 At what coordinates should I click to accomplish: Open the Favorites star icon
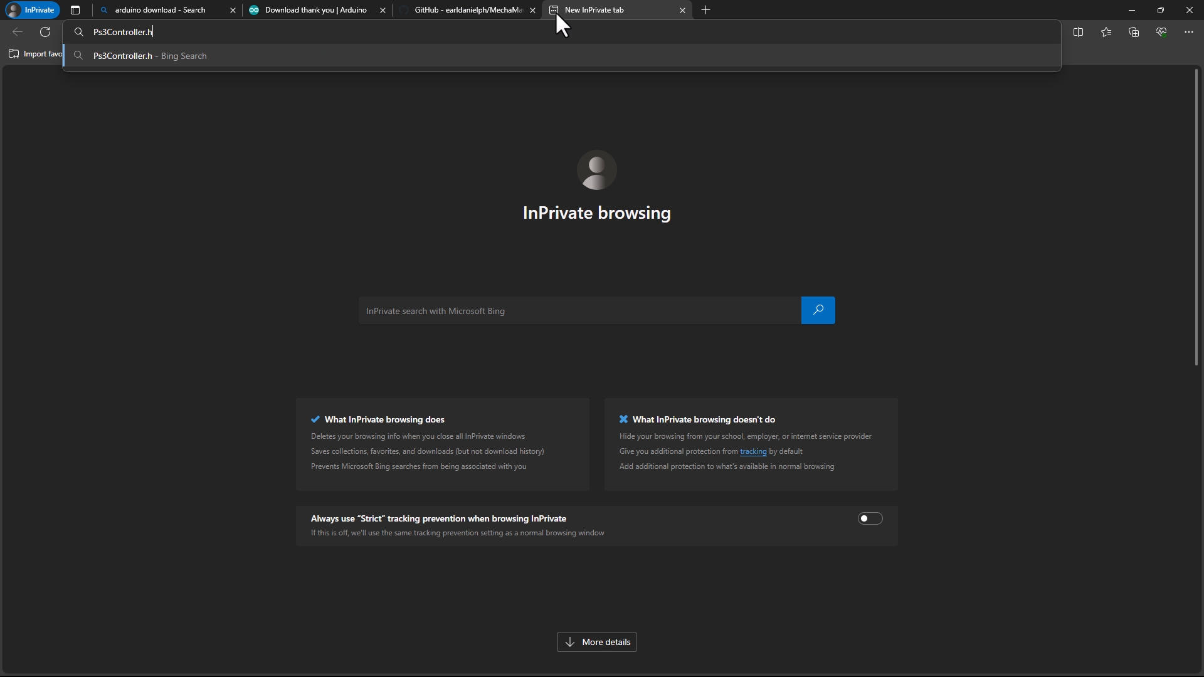click(1106, 32)
